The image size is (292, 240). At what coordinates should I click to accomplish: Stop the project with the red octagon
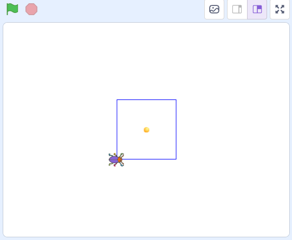pyautogui.click(x=31, y=9)
